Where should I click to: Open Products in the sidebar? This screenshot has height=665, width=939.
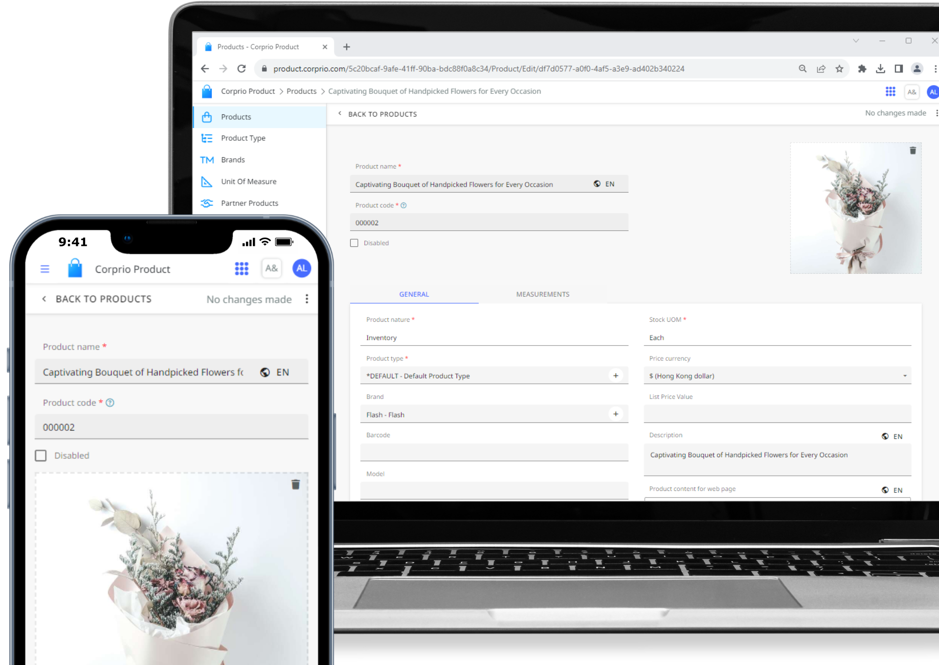coord(260,117)
